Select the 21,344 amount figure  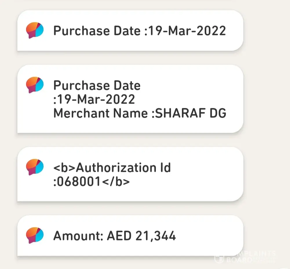pos(156,236)
